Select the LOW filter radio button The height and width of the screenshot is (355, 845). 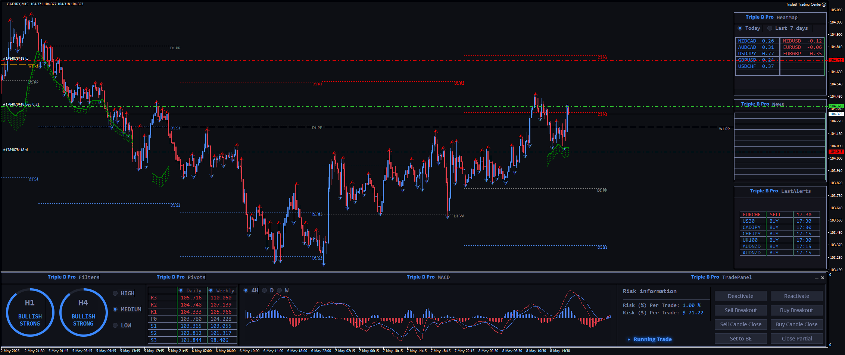coord(115,326)
